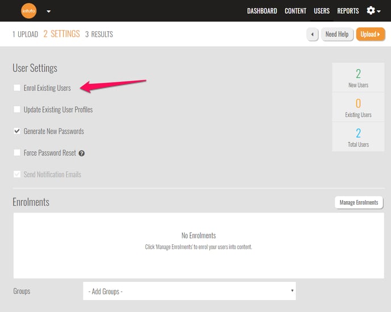
Task: Open Manage Enrolments
Action: 359,202
